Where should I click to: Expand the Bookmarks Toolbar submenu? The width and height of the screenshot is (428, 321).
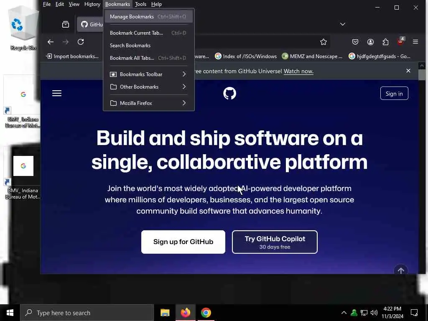pyautogui.click(x=148, y=74)
